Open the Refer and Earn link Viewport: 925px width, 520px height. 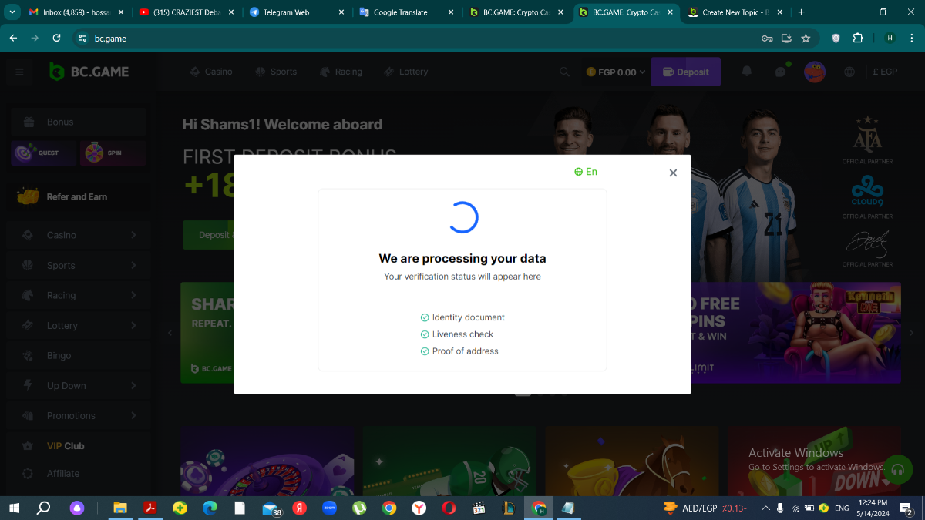[76, 196]
